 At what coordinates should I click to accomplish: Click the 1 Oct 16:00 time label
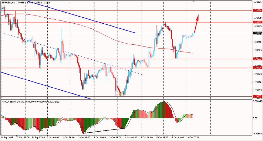[68, 138]
